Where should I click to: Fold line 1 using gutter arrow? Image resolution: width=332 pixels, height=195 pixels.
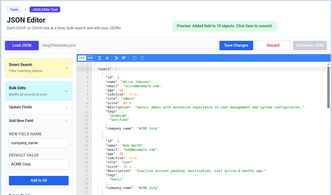click(x=91, y=65)
